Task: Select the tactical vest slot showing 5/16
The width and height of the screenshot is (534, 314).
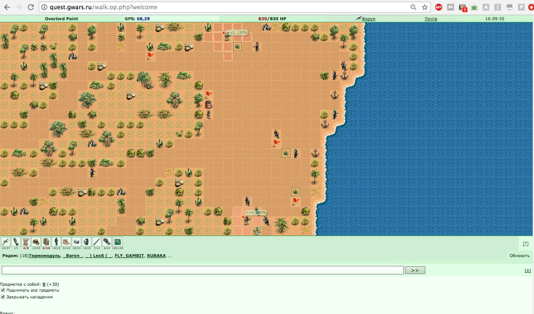Action: click(47, 242)
